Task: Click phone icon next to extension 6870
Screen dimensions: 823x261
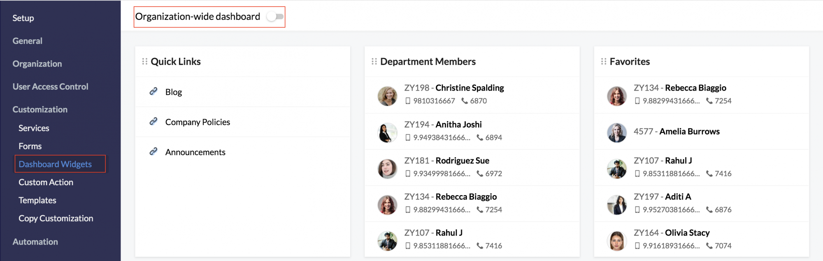Action: 465,101
